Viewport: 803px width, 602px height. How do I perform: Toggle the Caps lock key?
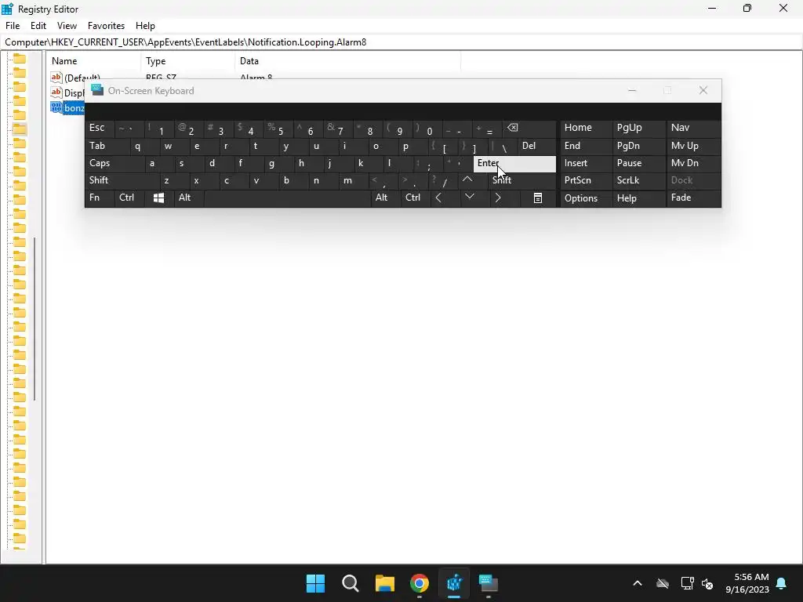tap(114, 163)
